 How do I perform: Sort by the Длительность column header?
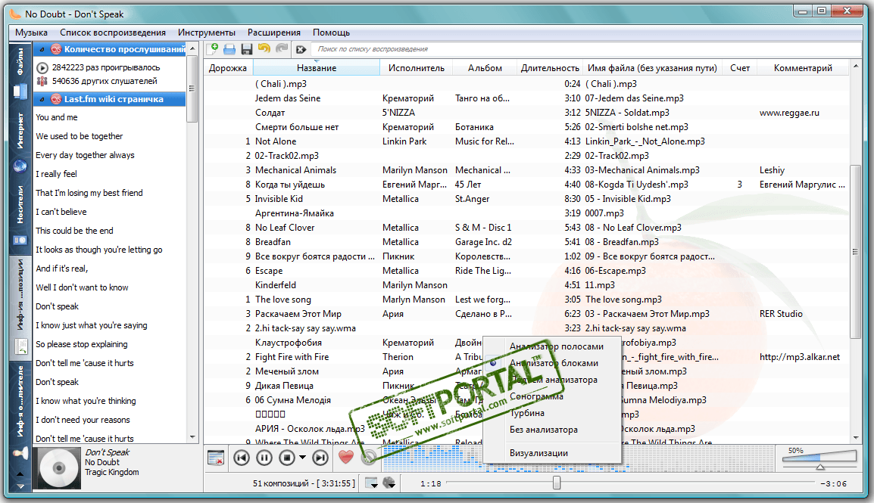click(550, 68)
